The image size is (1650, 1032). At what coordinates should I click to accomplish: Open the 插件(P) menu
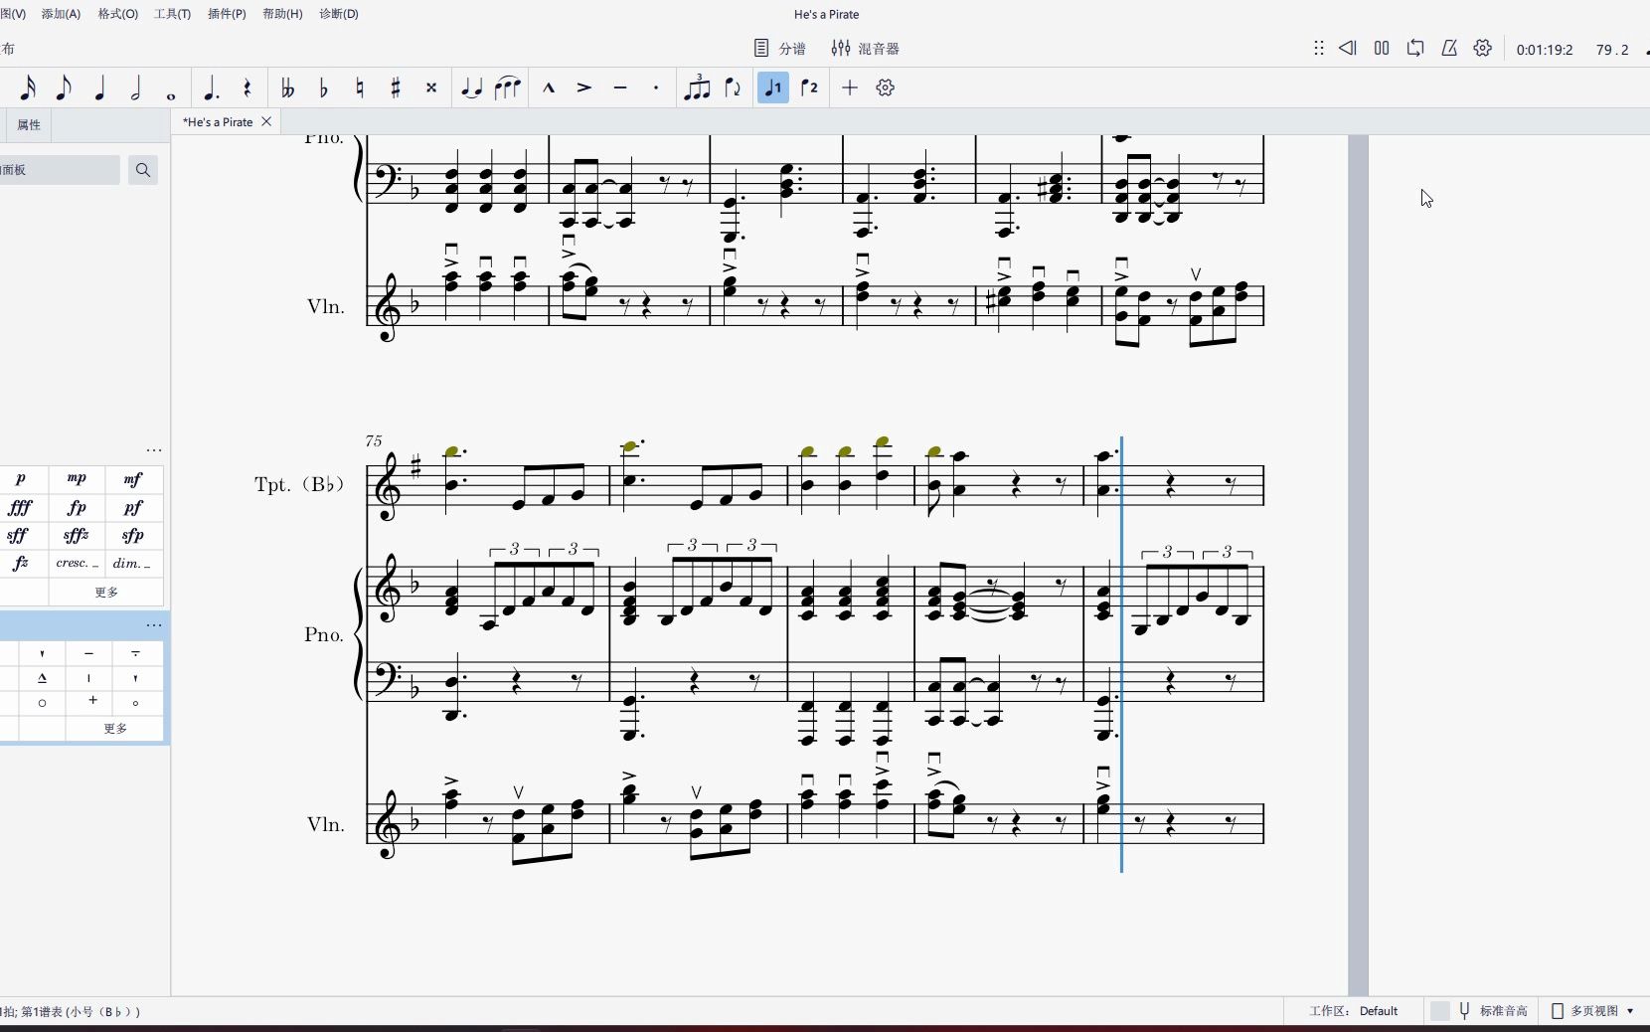tap(227, 14)
